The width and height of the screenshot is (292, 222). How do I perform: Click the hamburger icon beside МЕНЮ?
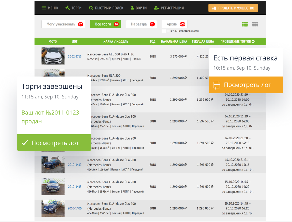(44, 8)
